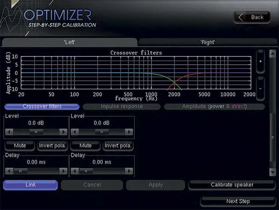Proceed with the Next Step button

[x=238, y=201]
